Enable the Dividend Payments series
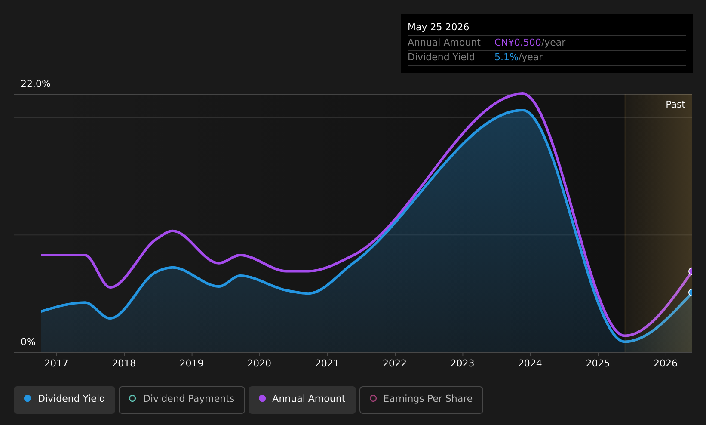The image size is (706, 425). pos(181,400)
